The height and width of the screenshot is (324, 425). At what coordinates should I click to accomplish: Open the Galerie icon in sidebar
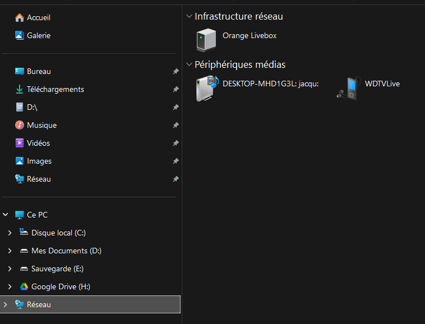[x=19, y=35]
